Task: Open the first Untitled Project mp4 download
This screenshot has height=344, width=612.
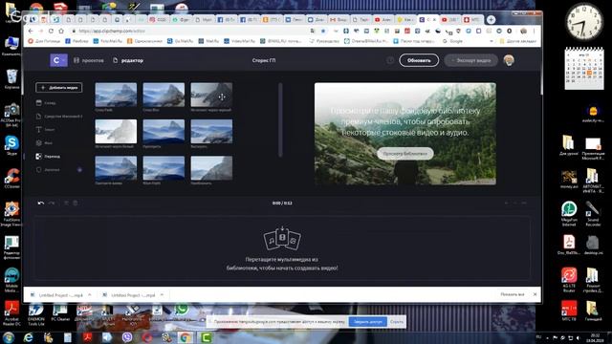Action: 57,295
